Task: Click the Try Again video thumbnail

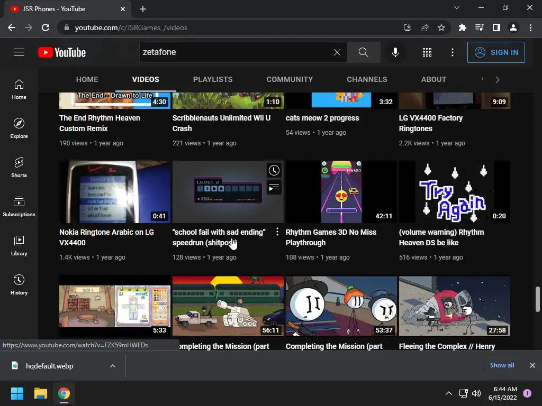Action: point(455,191)
